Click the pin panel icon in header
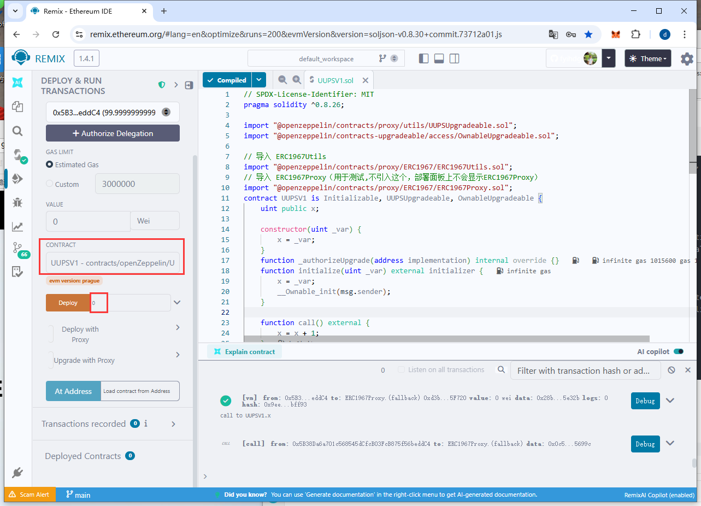The width and height of the screenshot is (701, 506). point(189,85)
